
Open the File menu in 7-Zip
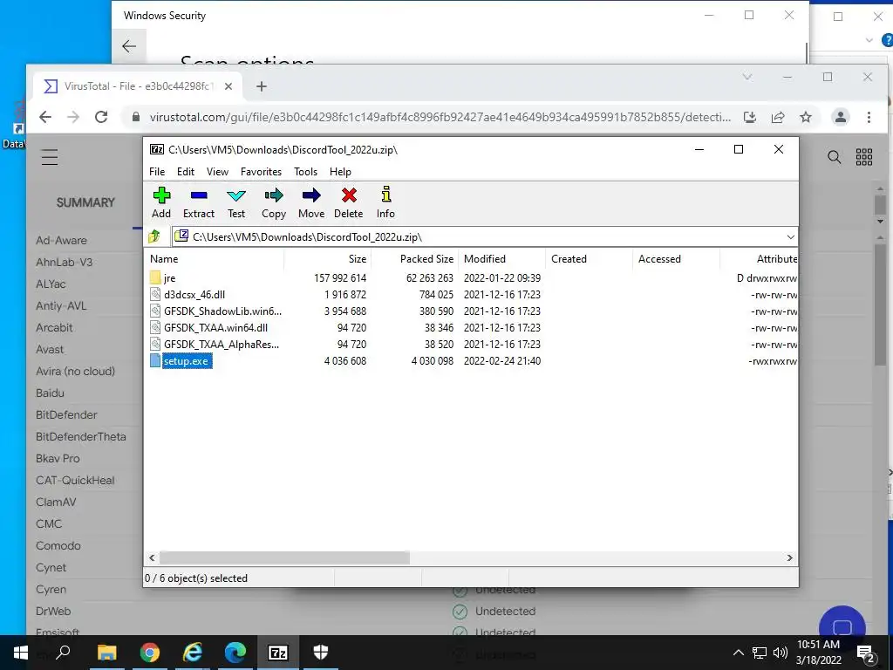click(157, 172)
